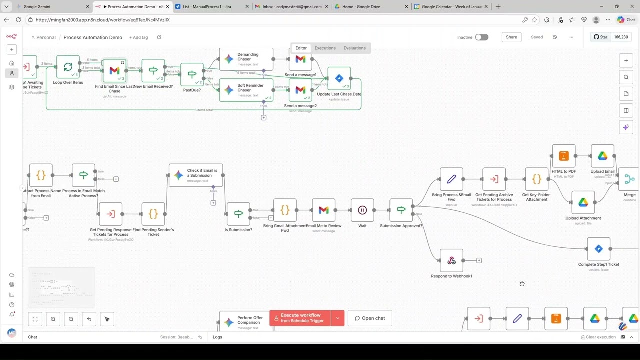Select the Is Submission? node
The height and width of the screenshot is (360, 640).
pyautogui.click(x=238, y=214)
